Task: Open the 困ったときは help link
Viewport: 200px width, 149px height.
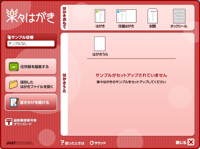Action: (x=75, y=143)
